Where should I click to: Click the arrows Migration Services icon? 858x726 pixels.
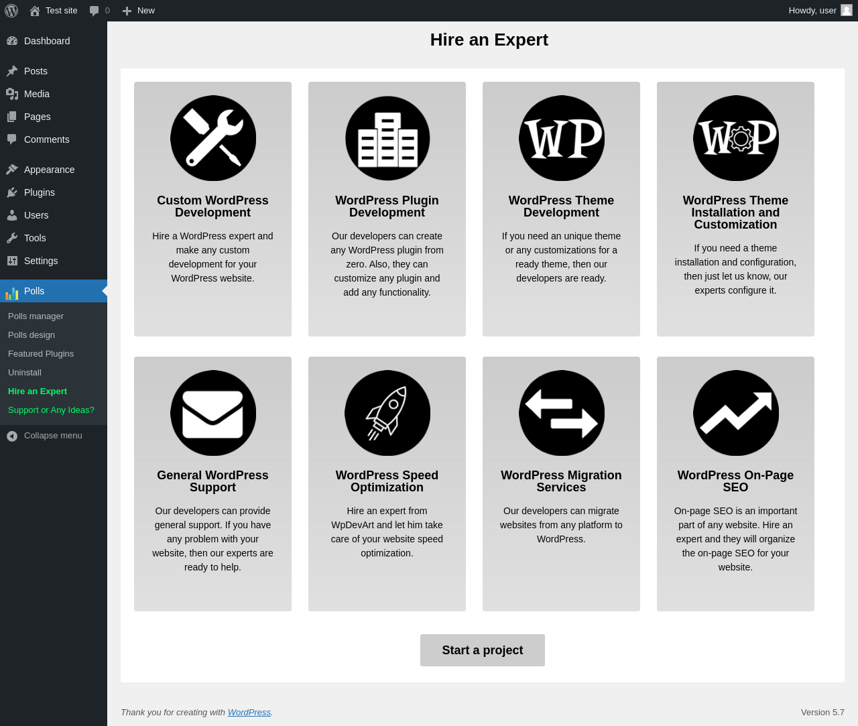click(x=562, y=413)
